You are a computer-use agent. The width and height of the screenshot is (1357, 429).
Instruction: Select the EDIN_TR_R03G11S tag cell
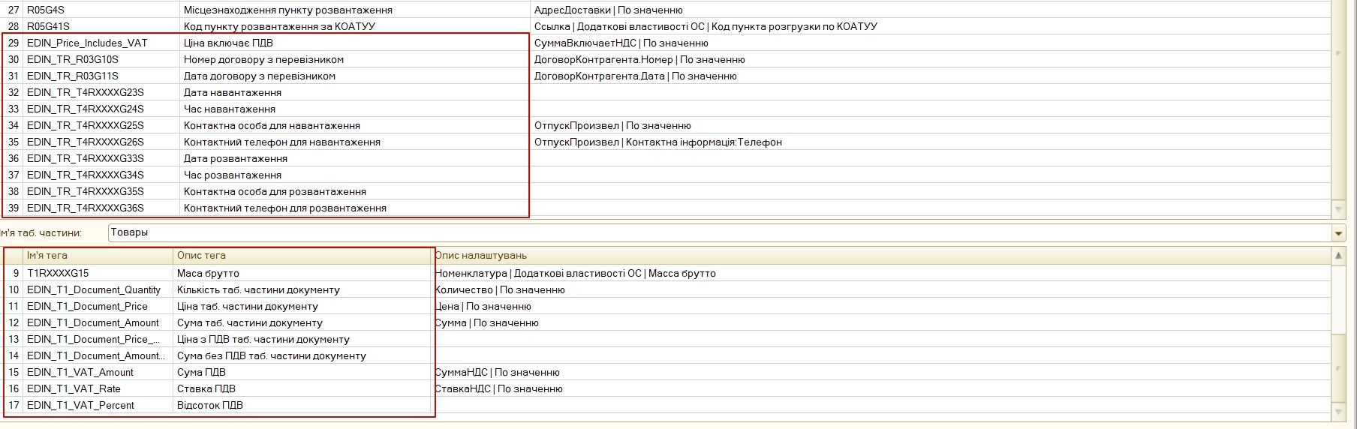(102, 76)
